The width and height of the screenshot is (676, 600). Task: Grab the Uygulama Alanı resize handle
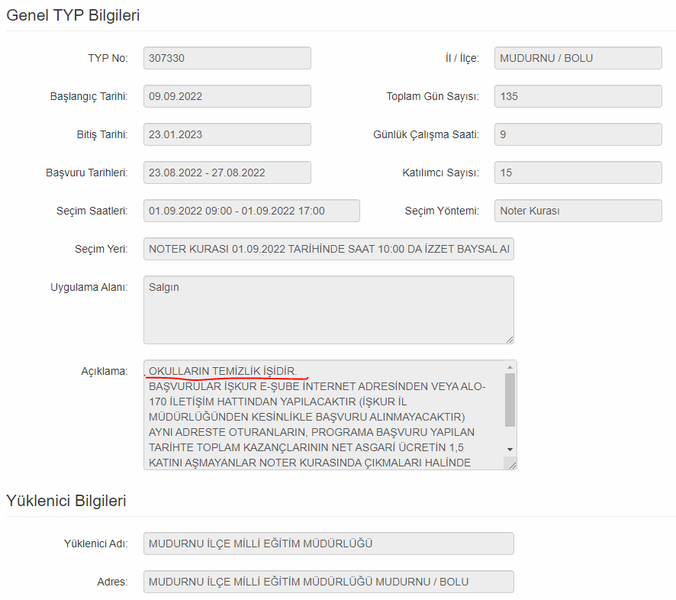pyautogui.click(x=510, y=339)
